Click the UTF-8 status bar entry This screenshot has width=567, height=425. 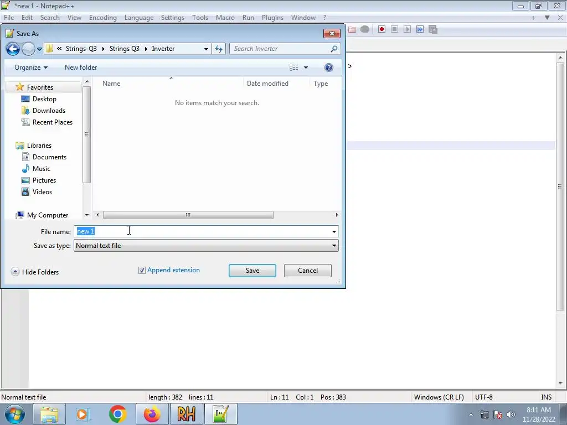click(484, 397)
